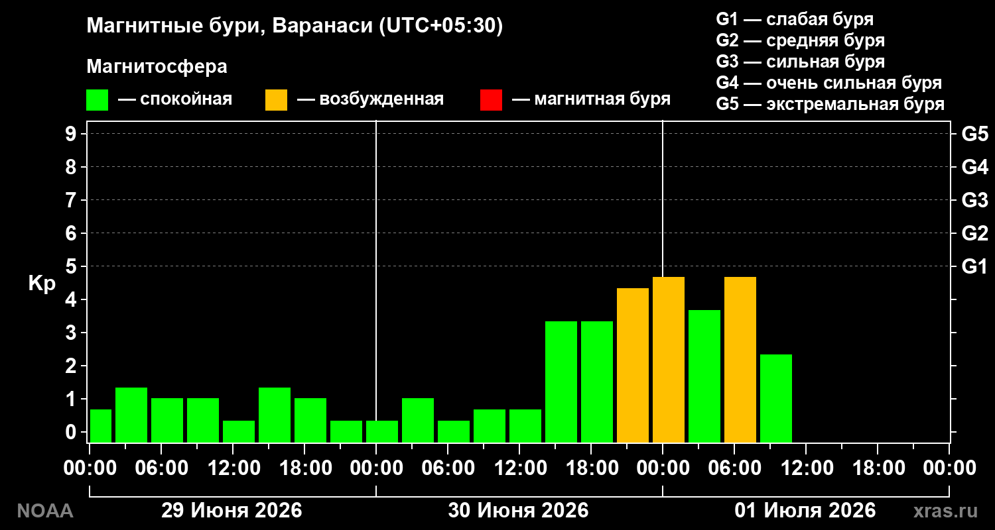Click the last green bar at Kp 2.3

(776, 398)
